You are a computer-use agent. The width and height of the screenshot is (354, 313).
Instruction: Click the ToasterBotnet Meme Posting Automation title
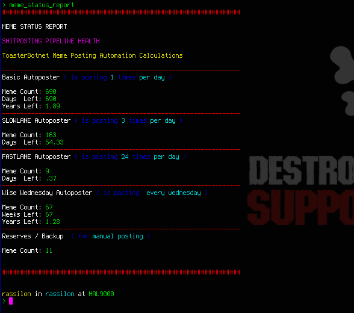(92, 55)
